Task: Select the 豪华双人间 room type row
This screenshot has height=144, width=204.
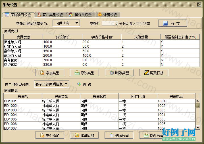Action: (x=102, y=56)
